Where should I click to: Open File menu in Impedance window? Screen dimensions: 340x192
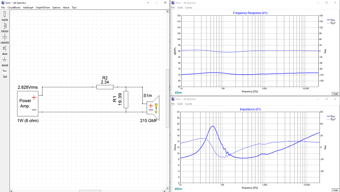[x=173, y=104]
